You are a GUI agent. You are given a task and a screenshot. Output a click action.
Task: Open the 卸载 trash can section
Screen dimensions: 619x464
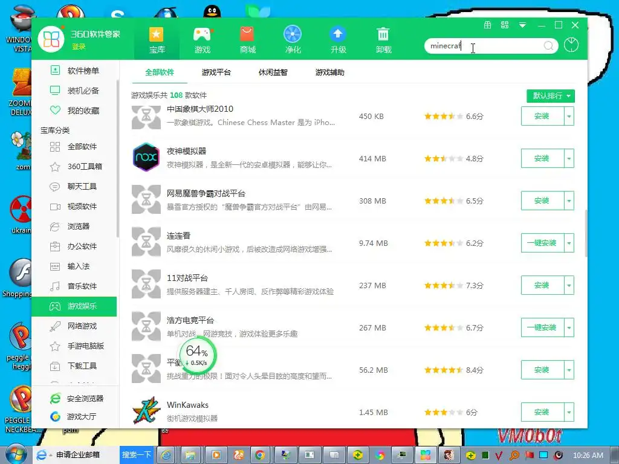tap(383, 40)
